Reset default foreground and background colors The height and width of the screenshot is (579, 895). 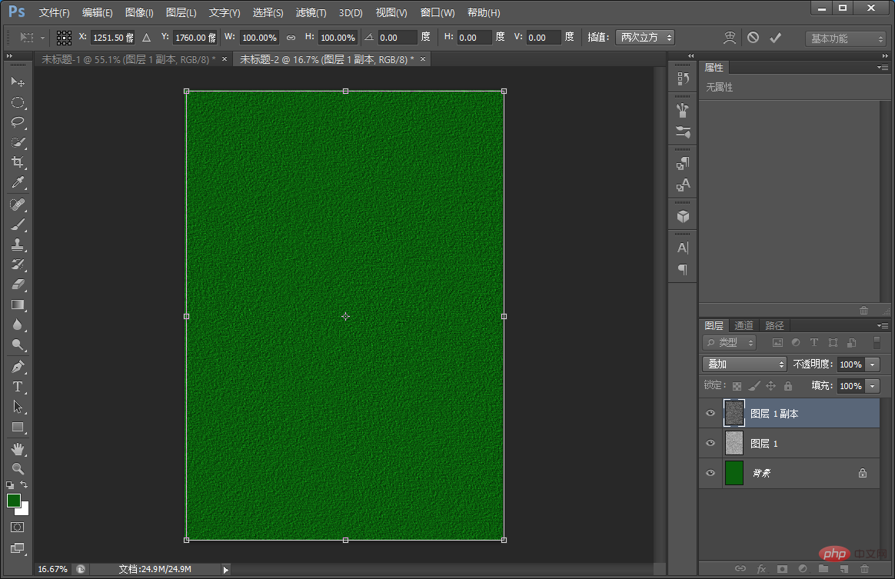[10, 484]
